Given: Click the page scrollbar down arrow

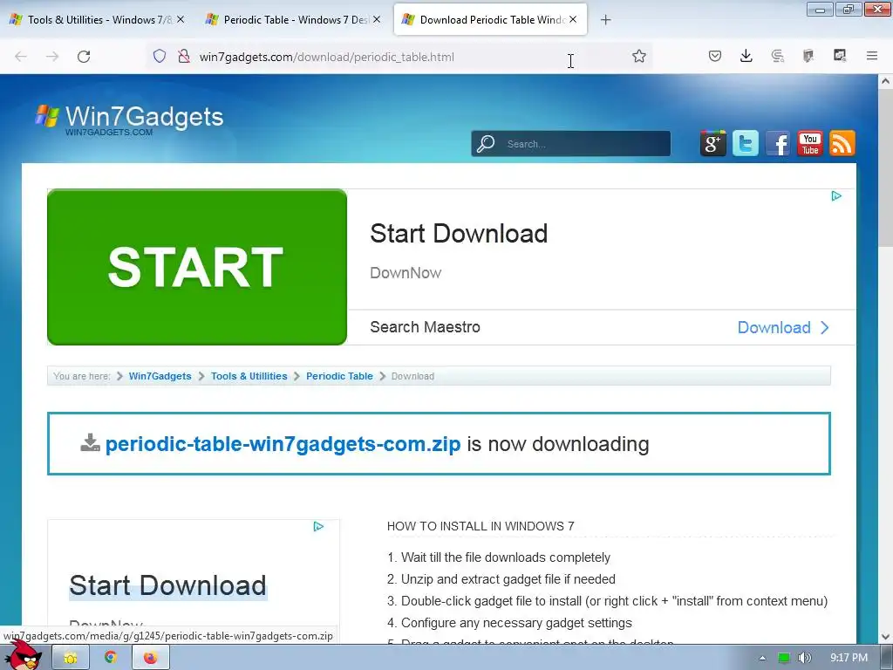Looking at the screenshot, I should tap(886, 636).
